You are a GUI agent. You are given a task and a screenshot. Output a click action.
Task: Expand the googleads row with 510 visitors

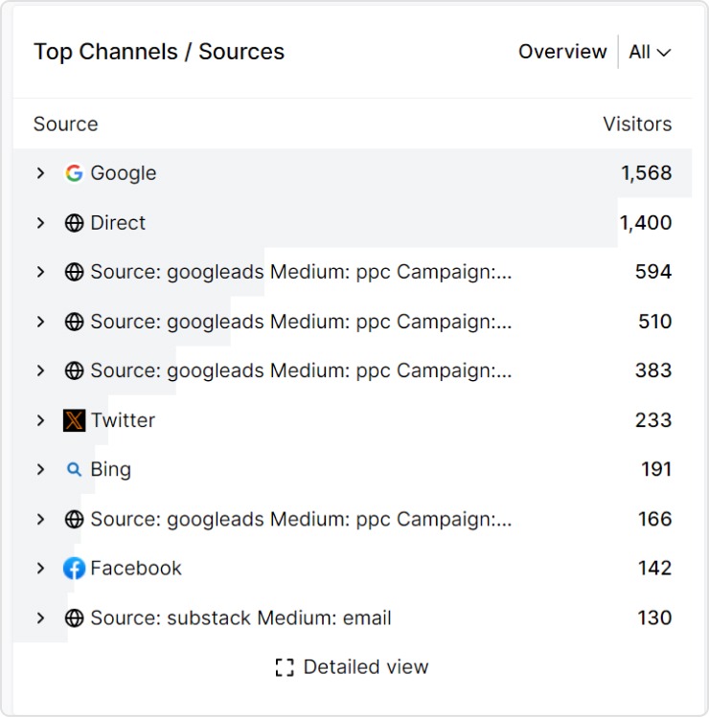(x=41, y=322)
